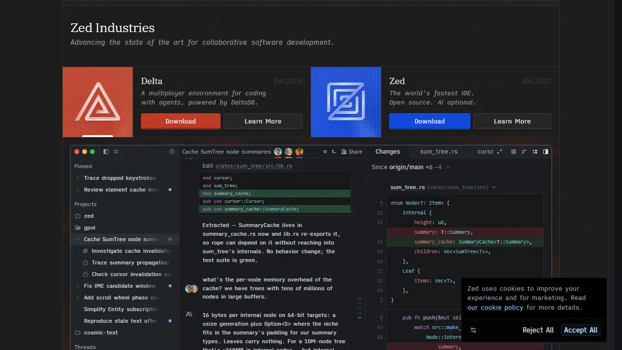Open cookie preferences sliders icon
The width and height of the screenshot is (622, 350).
click(x=473, y=330)
